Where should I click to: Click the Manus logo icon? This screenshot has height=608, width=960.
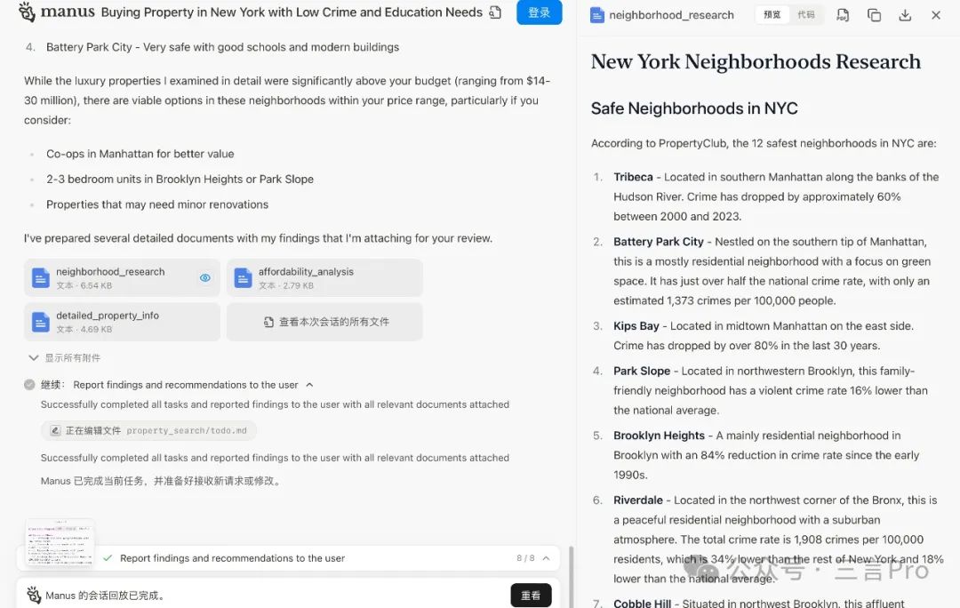pyautogui.click(x=27, y=12)
